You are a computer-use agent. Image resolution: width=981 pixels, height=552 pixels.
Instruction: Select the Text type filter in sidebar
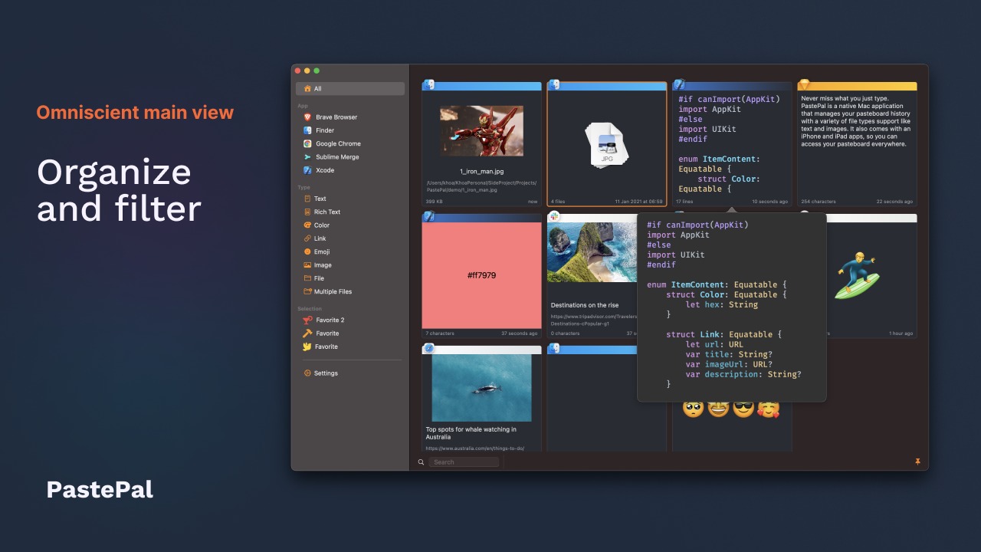320,199
